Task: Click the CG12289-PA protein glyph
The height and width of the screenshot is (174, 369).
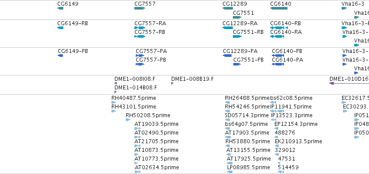Action: [227, 56]
